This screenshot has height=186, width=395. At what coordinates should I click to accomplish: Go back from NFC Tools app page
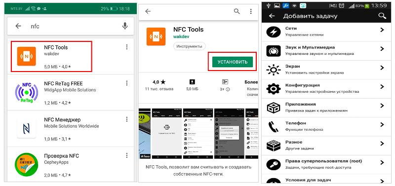[148, 11]
